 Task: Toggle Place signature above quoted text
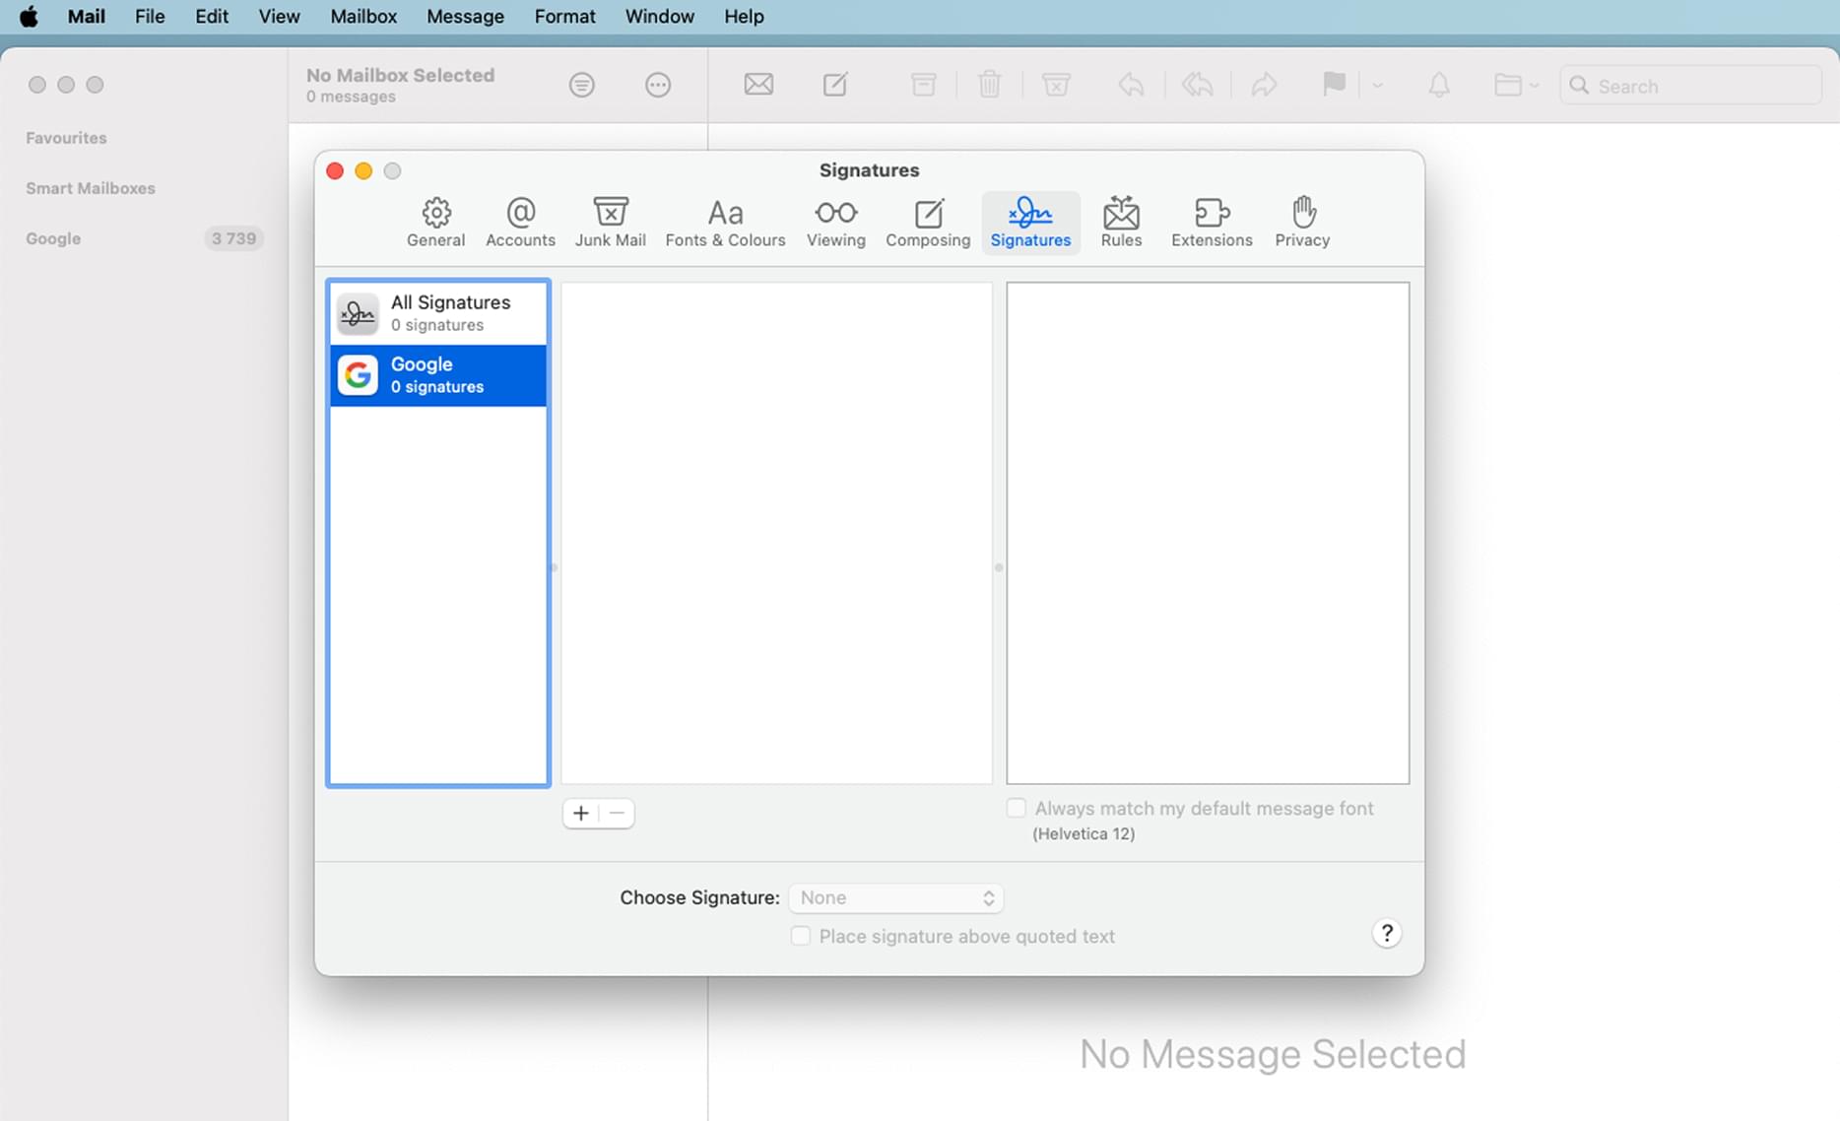tap(801, 936)
